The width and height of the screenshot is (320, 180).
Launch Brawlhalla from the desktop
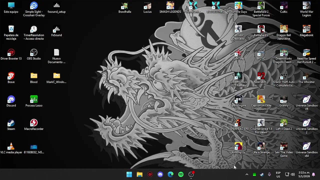(125, 8)
